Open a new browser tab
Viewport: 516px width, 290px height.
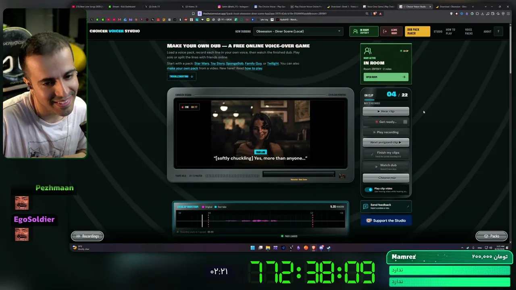tap(473, 6)
